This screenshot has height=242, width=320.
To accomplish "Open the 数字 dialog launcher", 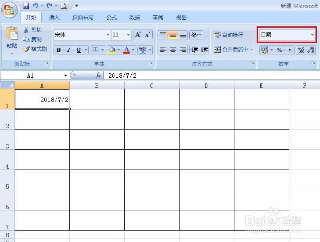I will (x=313, y=63).
